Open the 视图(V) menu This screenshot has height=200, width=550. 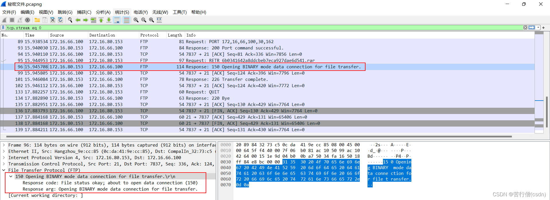click(x=46, y=12)
